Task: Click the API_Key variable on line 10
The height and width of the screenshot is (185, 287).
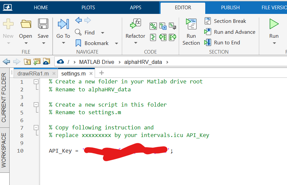Action: point(60,151)
